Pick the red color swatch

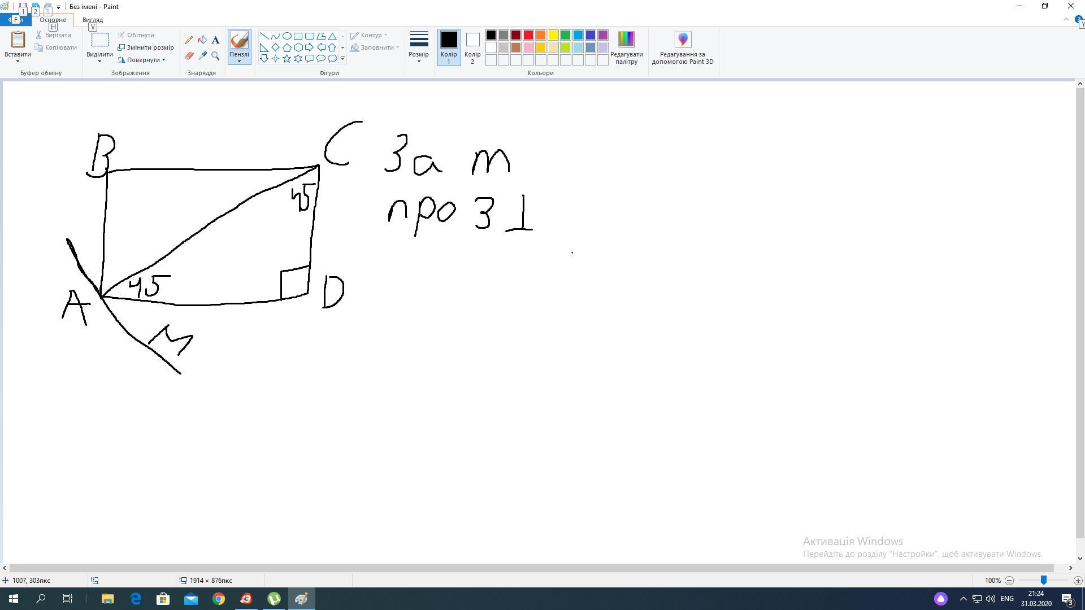(528, 36)
